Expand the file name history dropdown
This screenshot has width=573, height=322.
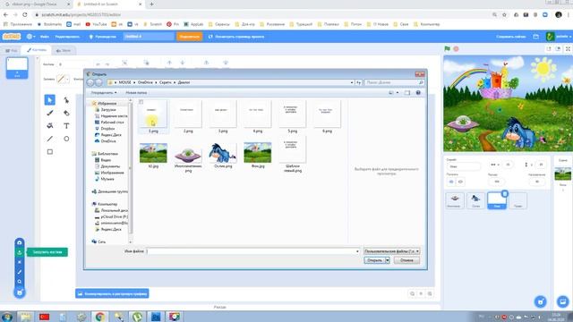357,251
